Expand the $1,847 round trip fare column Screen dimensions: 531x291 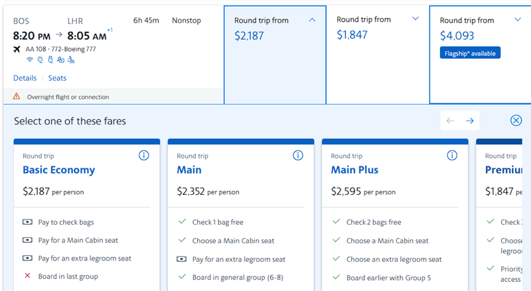point(416,19)
